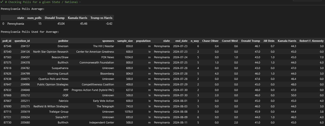Click the green cell execution success checkmark

pos(2,2)
